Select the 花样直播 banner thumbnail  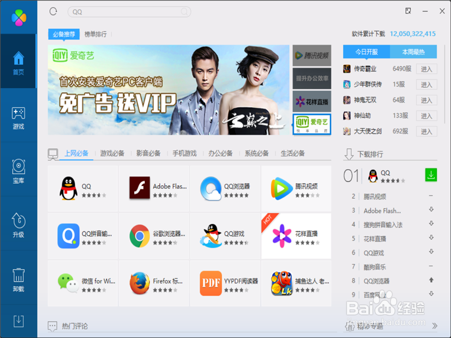pyautogui.click(x=312, y=101)
